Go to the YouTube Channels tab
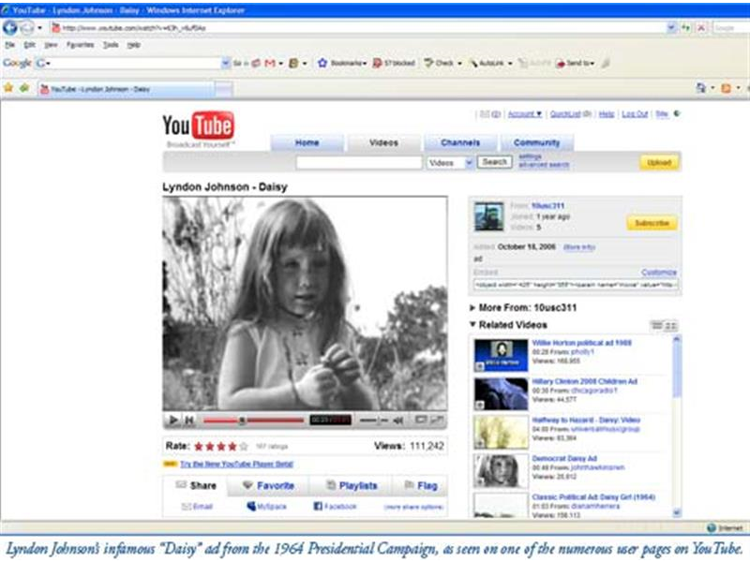Screen dimensions: 750x562 tap(460, 143)
